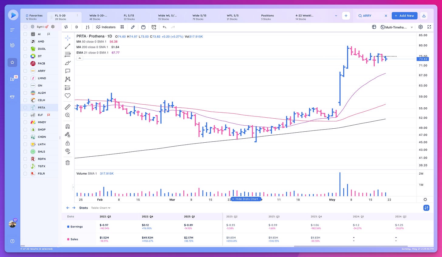Click the red flag on ELF row
This screenshot has height=257, width=442.
coord(49,115)
